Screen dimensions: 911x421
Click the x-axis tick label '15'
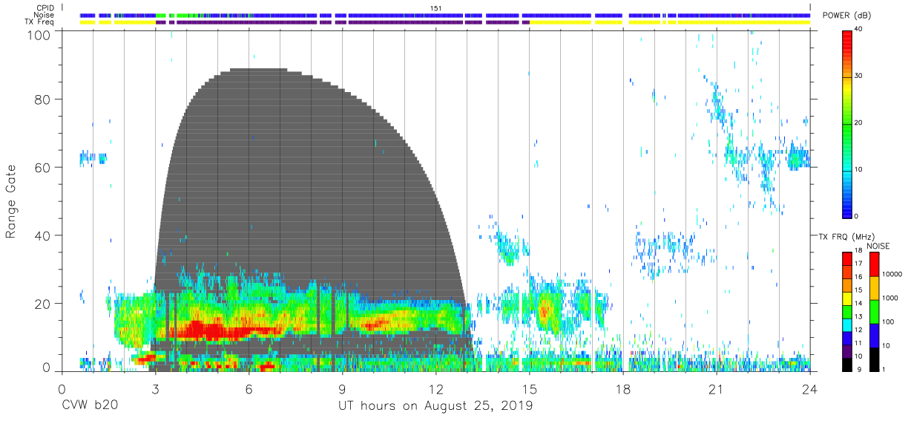[529, 388]
